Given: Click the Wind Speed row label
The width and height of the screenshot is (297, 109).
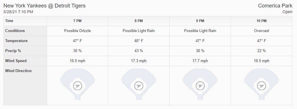Looking at the screenshot, I should click(16, 61).
